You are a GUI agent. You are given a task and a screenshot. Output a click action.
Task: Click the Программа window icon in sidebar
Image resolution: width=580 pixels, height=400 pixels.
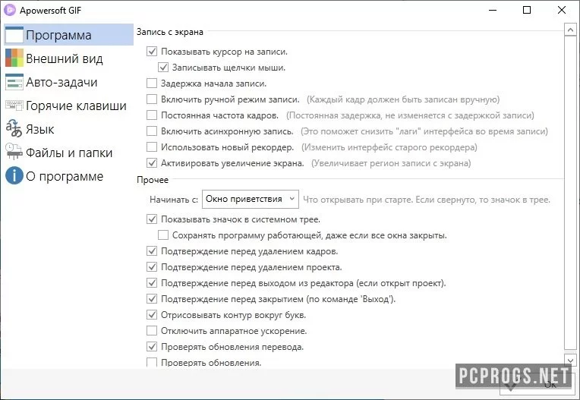click(x=14, y=35)
